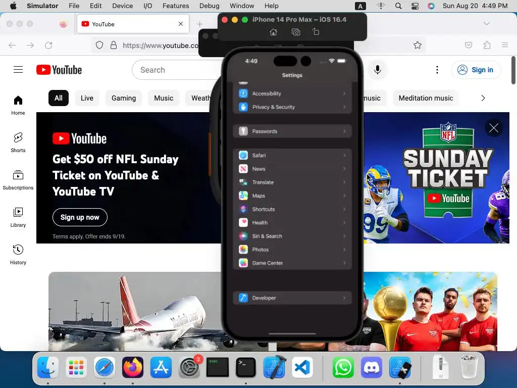Viewport: 517px width, 388px height.
Task: Open Finder from the Dock
Action: coord(48,367)
